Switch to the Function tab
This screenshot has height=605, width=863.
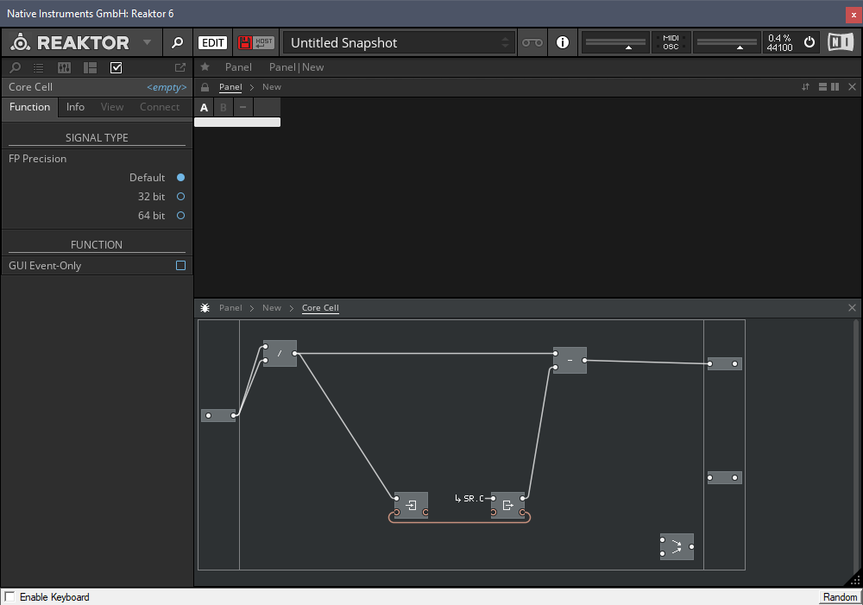[30, 107]
